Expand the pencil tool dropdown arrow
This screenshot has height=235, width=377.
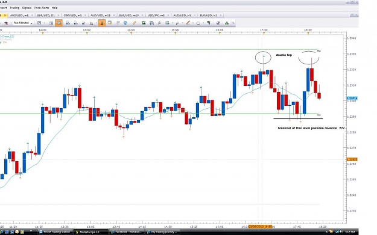click(193, 23)
